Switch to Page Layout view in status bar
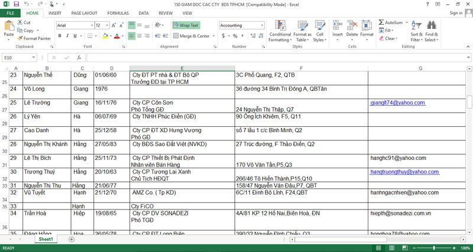The width and height of the screenshot is (473, 252). (391, 248)
